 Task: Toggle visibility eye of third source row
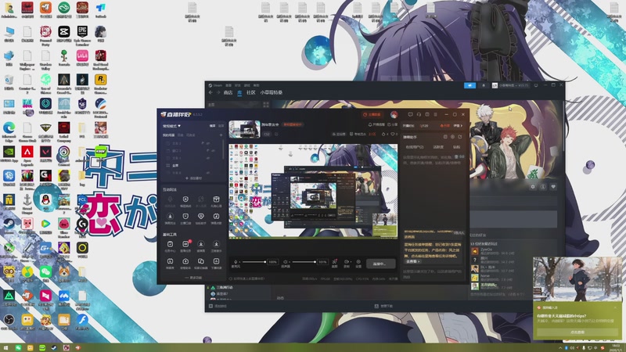[208, 158]
